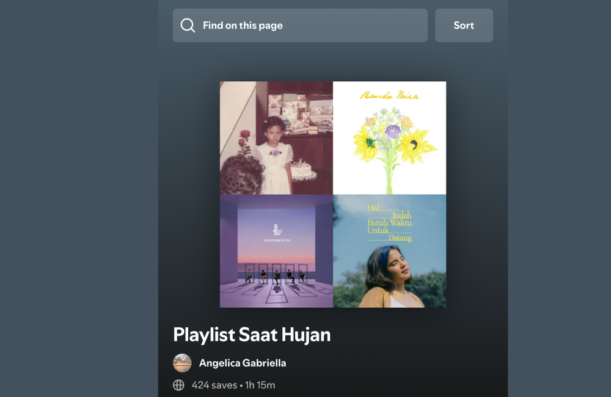The height and width of the screenshot is (397, 611).
Task: Open Angelica Gabriella's profile avatar
Action: coord(182,363)
